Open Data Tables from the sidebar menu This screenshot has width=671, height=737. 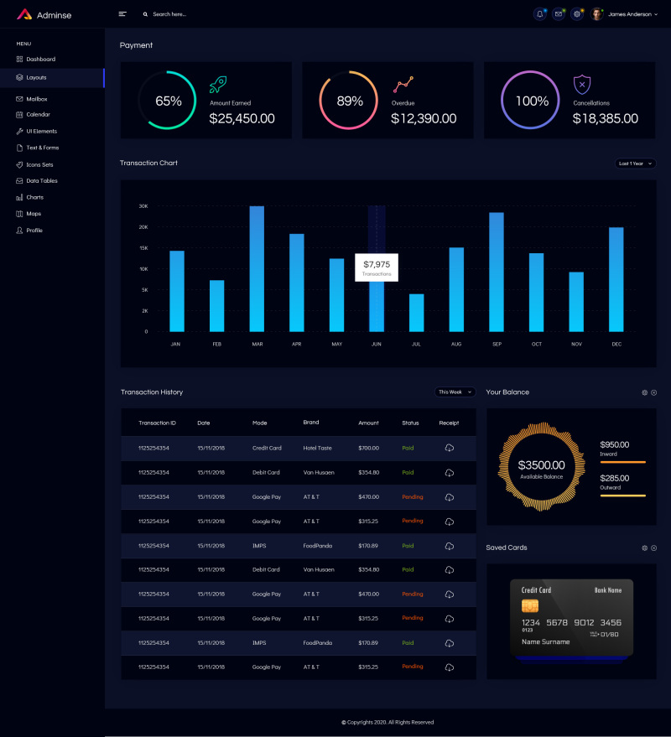[18, 180]
